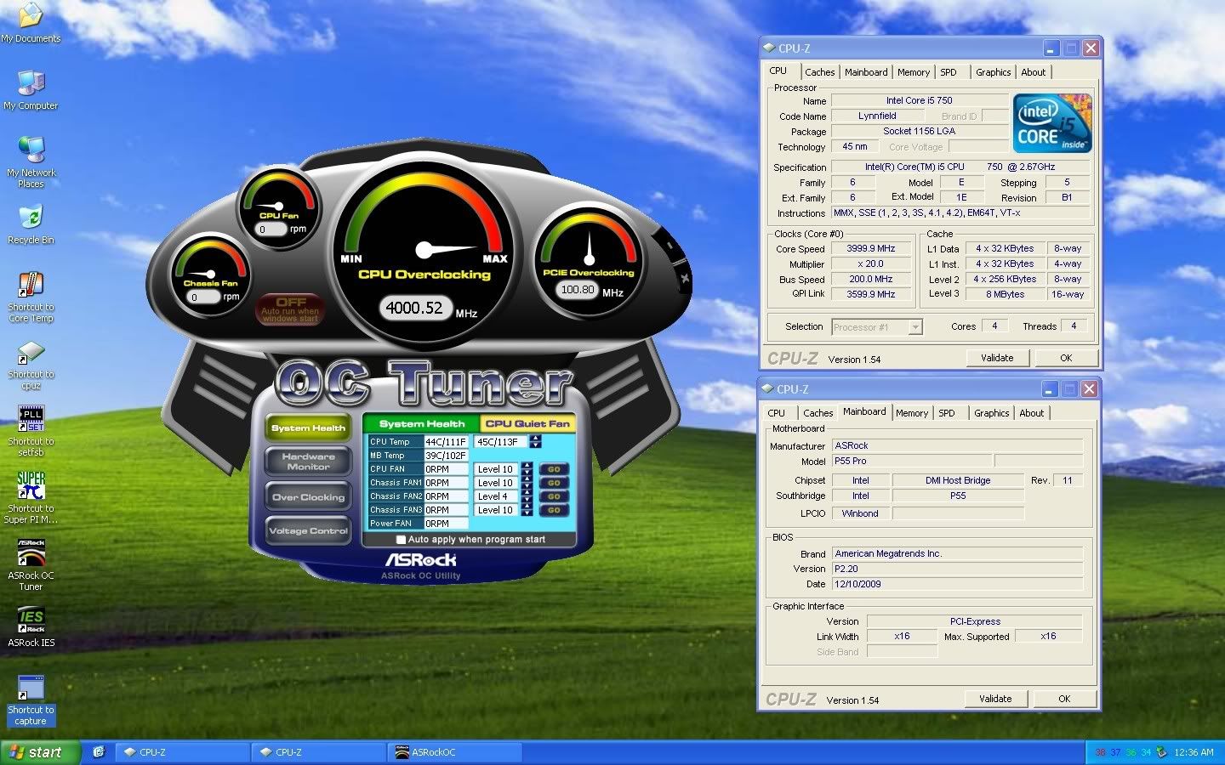Open the Over Clocking section
The height and width of the screenshot is (765, 1225).
308,497
